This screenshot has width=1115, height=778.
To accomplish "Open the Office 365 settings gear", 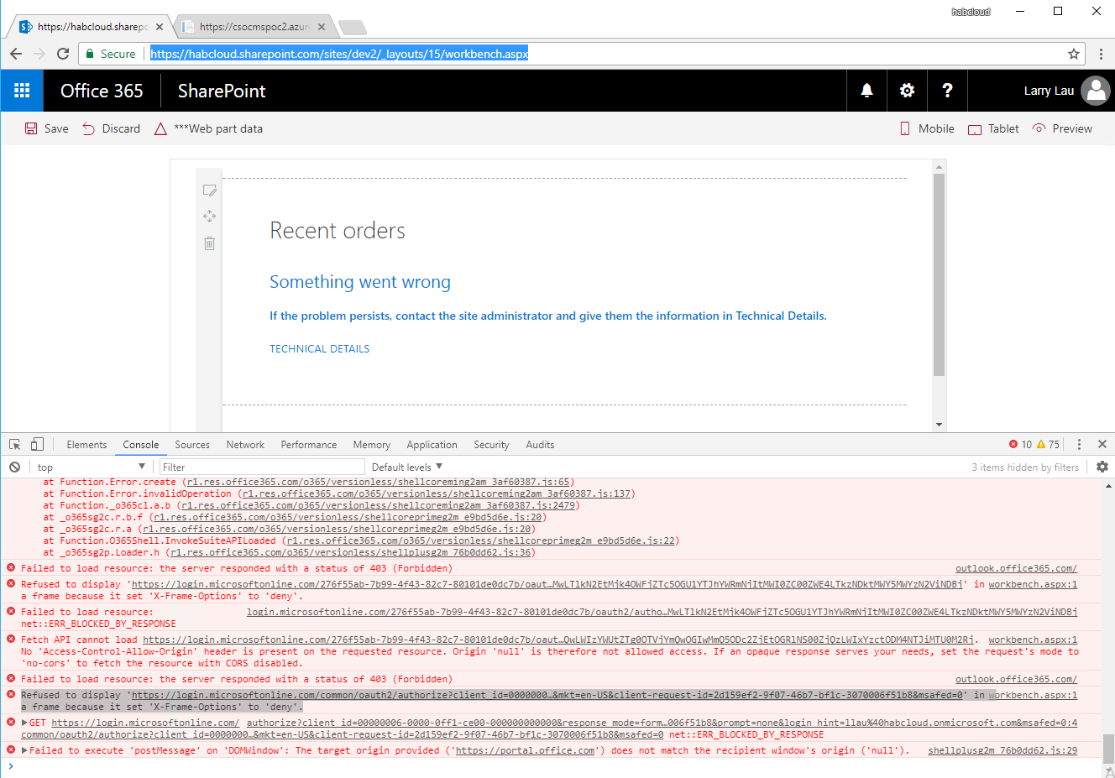I will pyautogui.click(x=907, y=91).
